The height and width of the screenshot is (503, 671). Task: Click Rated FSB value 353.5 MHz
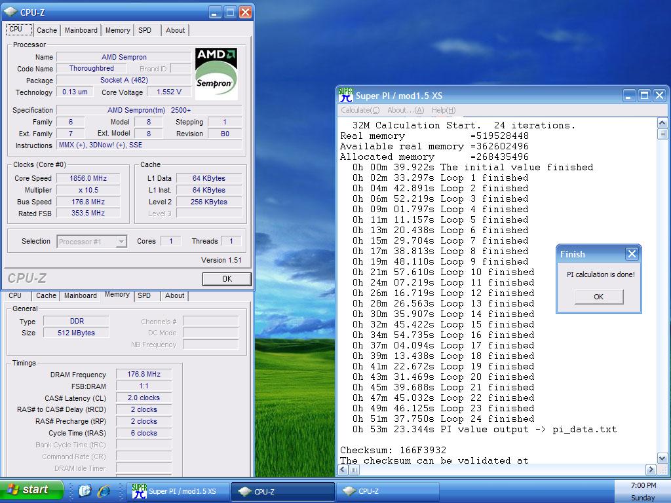(x=88, y=213)
